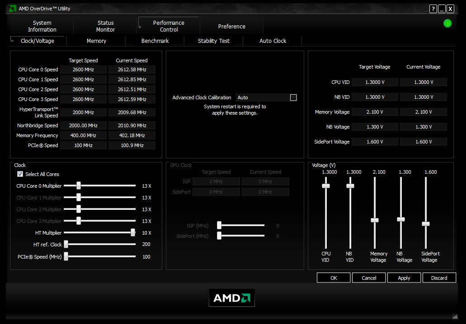This screenshot has height=324, width=466.
Task: Click CPU Core 0 target speed field
Action: coord(83,70)
